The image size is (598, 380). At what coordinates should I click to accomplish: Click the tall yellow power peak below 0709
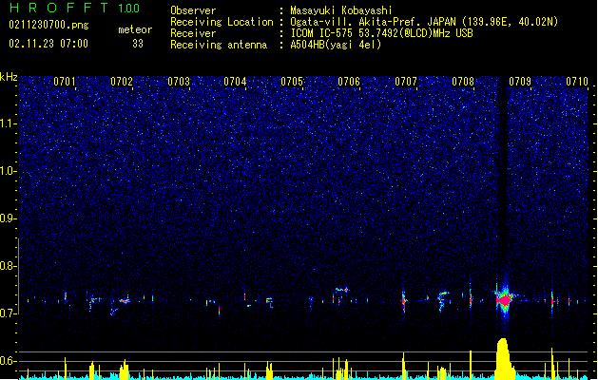pos(504,358)
